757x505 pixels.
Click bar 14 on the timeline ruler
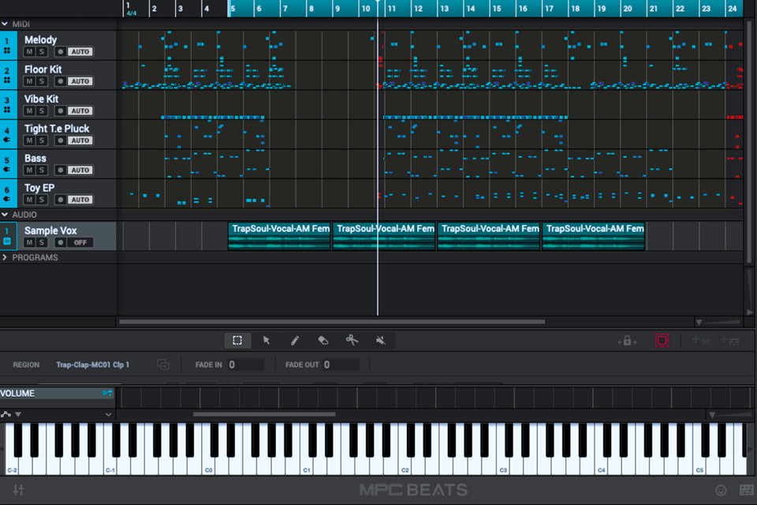tap(471, 9)
